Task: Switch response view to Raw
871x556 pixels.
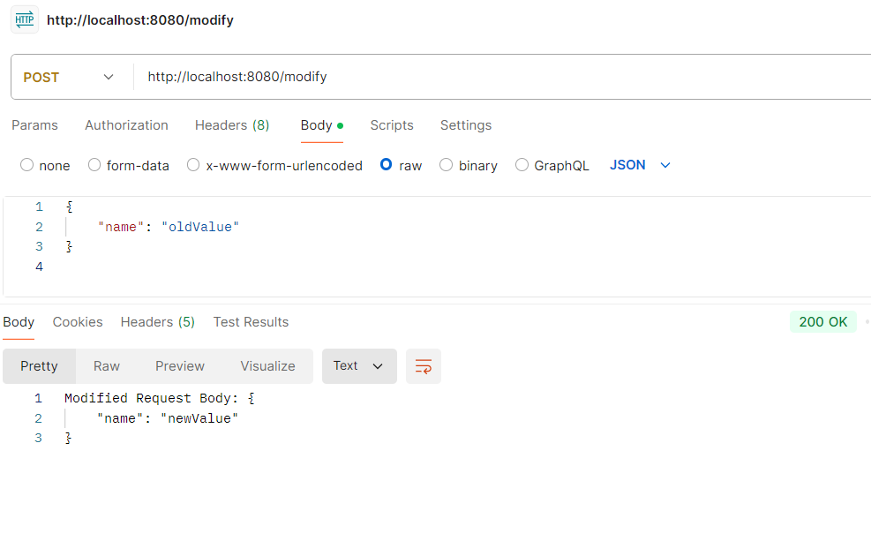Action: click(107, 366)
